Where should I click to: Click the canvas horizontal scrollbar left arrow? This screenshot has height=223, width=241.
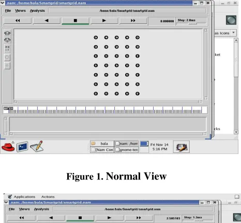coord(16,102)
